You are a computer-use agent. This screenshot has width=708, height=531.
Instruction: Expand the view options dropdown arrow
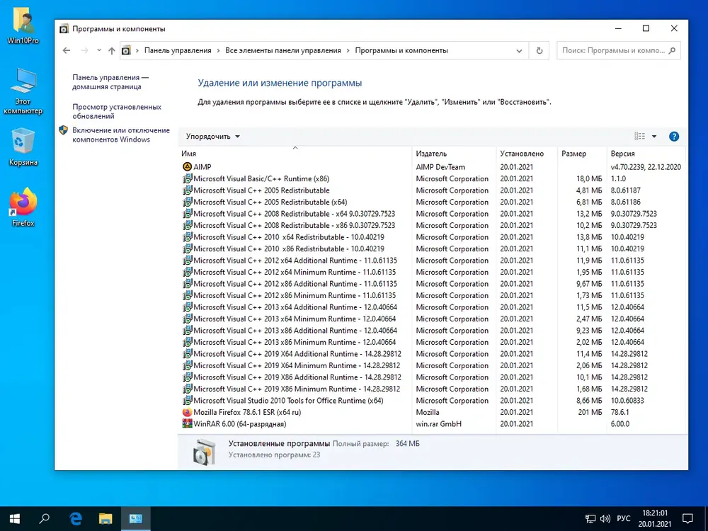(x=653, y=137)
